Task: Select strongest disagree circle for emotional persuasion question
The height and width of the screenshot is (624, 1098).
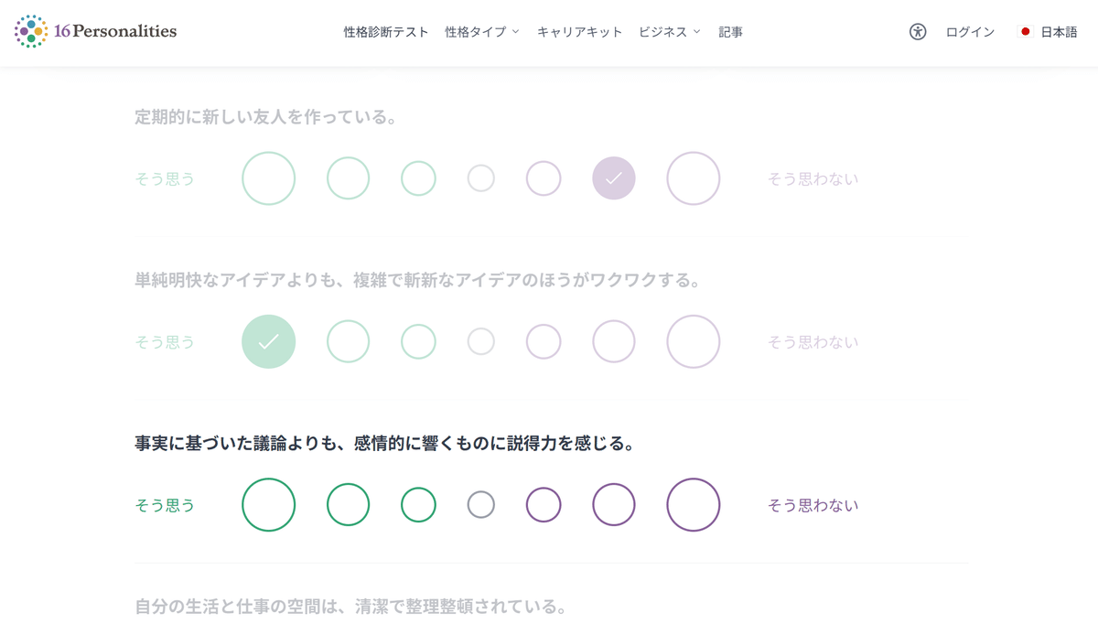Action: point(693,505)
